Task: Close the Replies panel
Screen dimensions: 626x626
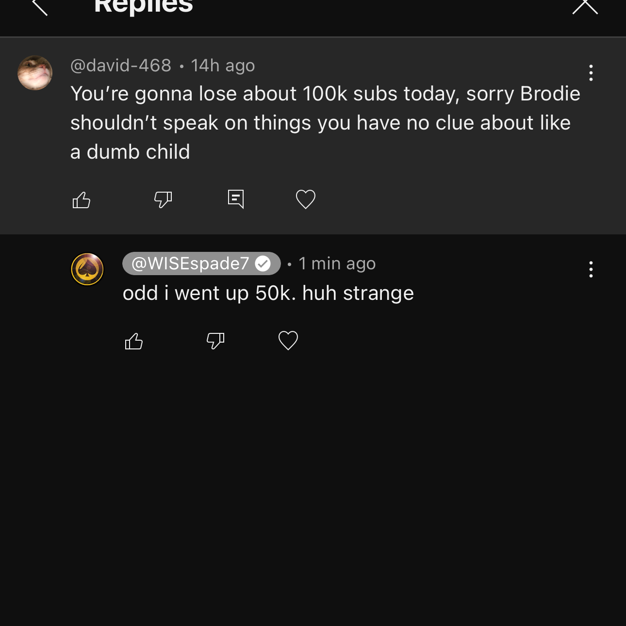Action: 585,6
